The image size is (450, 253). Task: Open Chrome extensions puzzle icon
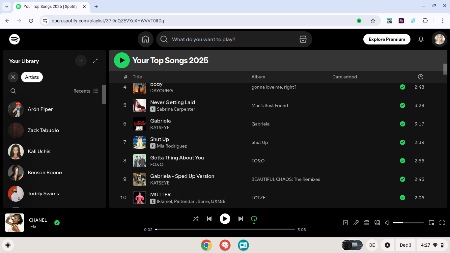(425, 21)
